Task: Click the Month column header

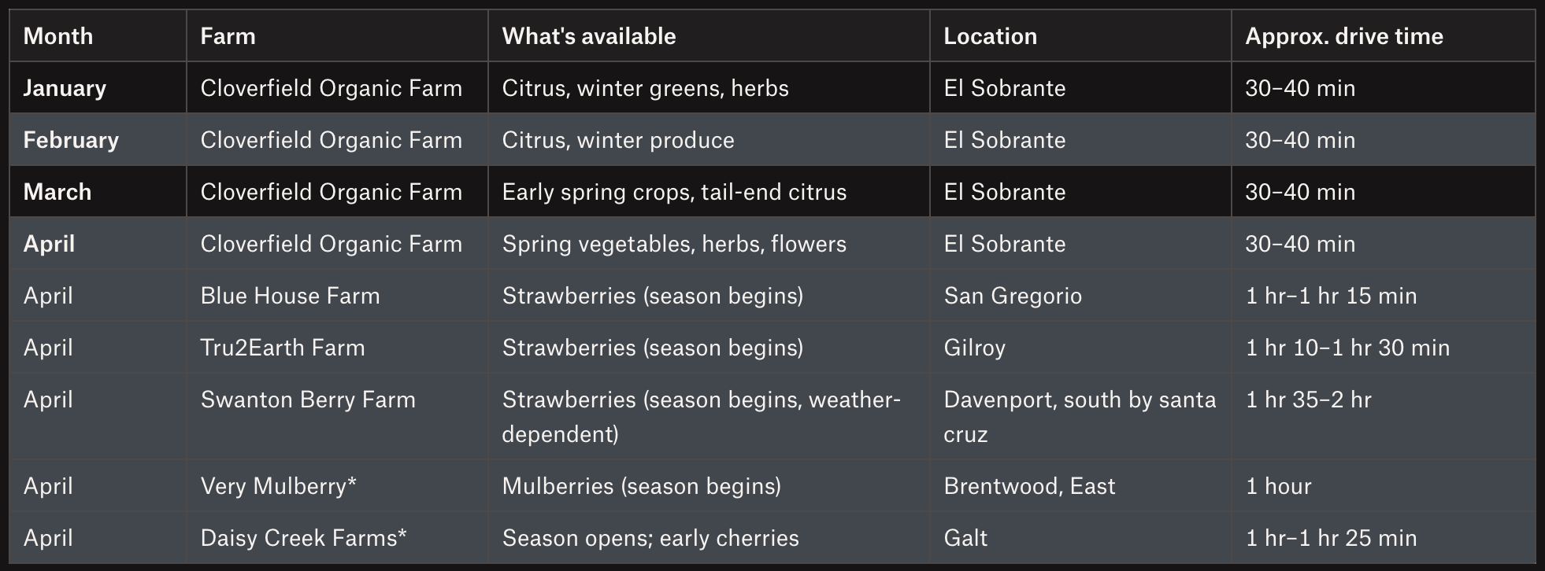Action: click(x=98, y=36)
